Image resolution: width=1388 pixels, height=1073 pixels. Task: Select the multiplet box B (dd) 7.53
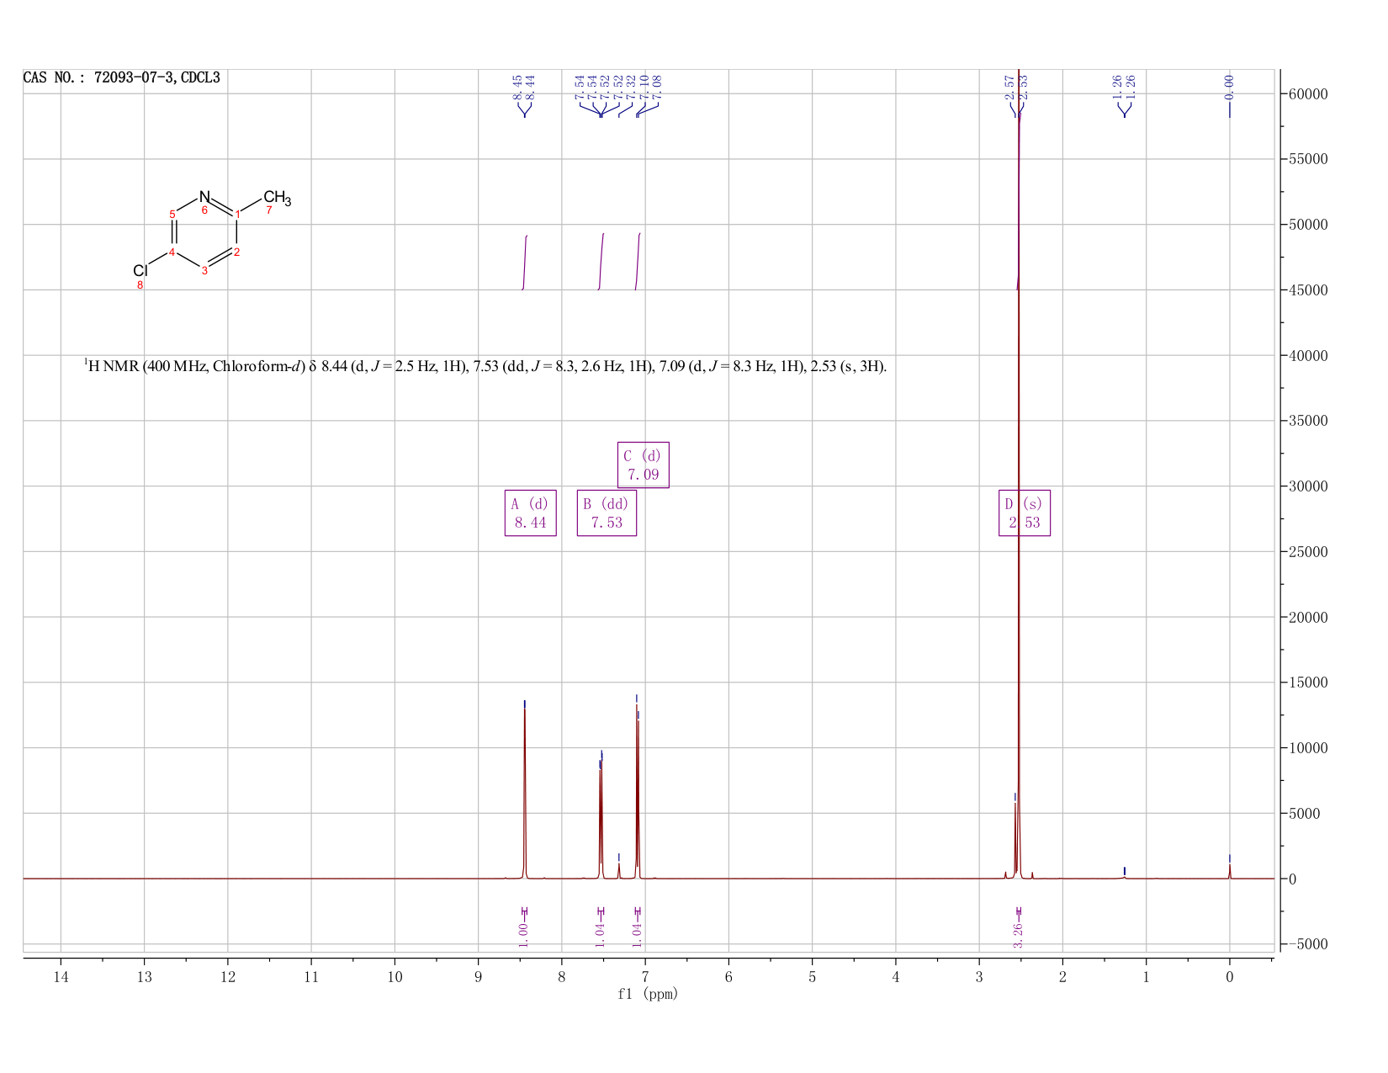click(607, 513)
